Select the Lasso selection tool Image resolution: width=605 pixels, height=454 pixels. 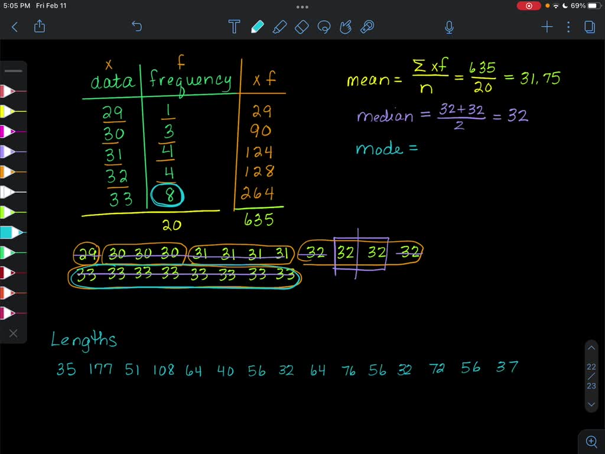324,27
